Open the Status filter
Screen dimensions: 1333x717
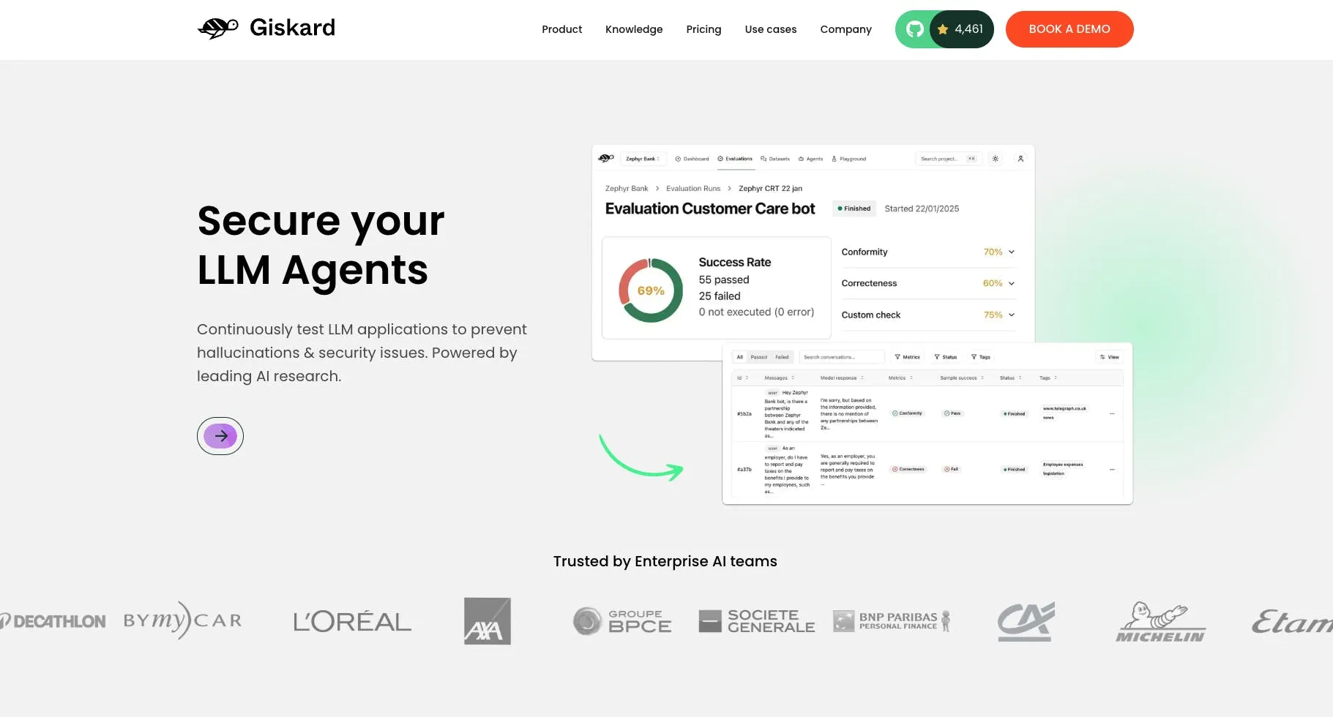945,357
